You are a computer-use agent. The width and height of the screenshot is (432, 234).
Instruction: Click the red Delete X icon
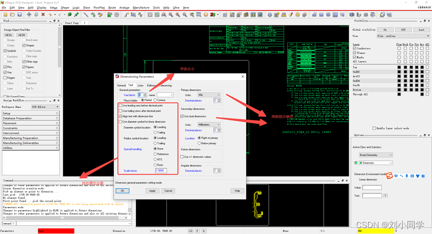[x=43, y=14]
